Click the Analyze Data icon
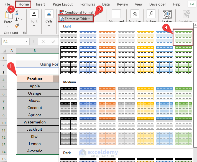 tap(167, 14)
